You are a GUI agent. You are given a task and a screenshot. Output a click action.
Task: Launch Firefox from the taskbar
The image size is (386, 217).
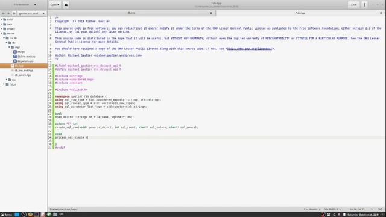(30, 215)
